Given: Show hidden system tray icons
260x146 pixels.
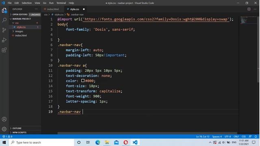Looking at the screenshot, I should click(210, 142).
